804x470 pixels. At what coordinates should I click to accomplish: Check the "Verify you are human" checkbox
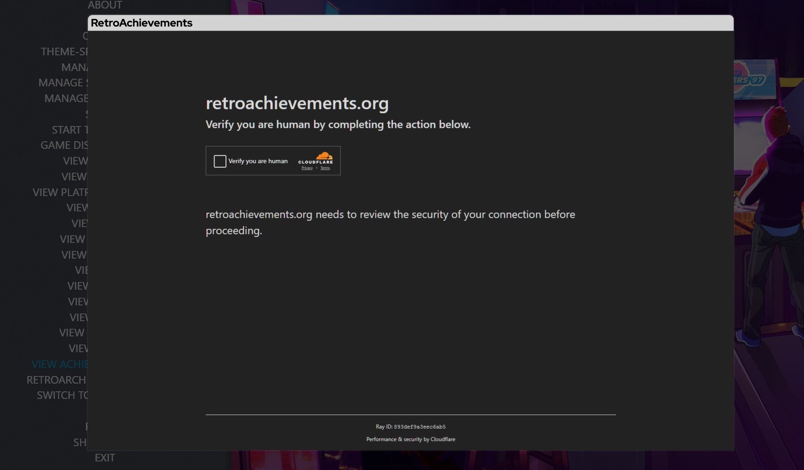coord(220,161)
